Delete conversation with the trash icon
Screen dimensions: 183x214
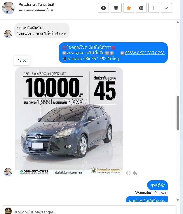coord(116,8)
